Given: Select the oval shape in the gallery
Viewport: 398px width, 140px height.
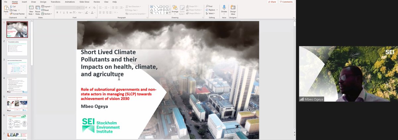Looking at the screenshot, I should [x=164, y=7].
